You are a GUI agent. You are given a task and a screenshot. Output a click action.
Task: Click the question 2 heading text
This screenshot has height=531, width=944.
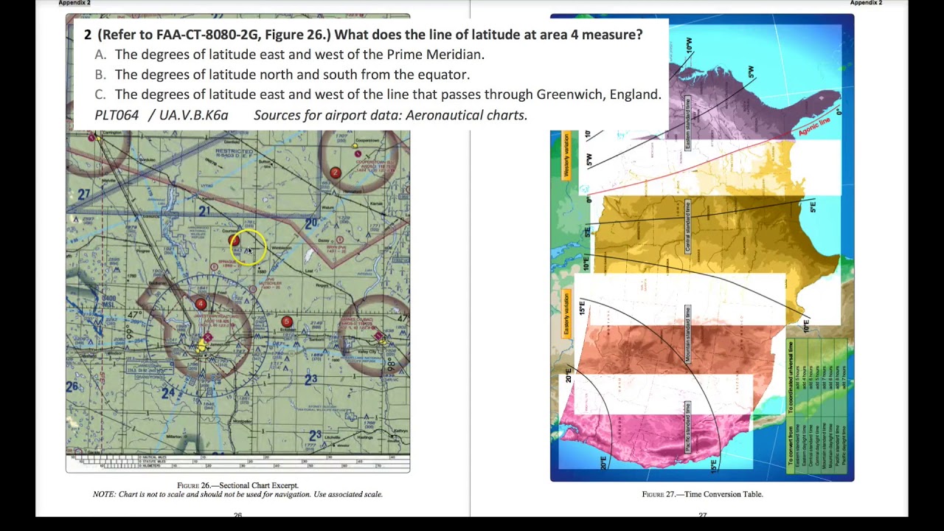[x=363, y=35]
